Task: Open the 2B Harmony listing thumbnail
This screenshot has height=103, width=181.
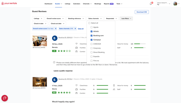Action: click(x=40, y=82)
